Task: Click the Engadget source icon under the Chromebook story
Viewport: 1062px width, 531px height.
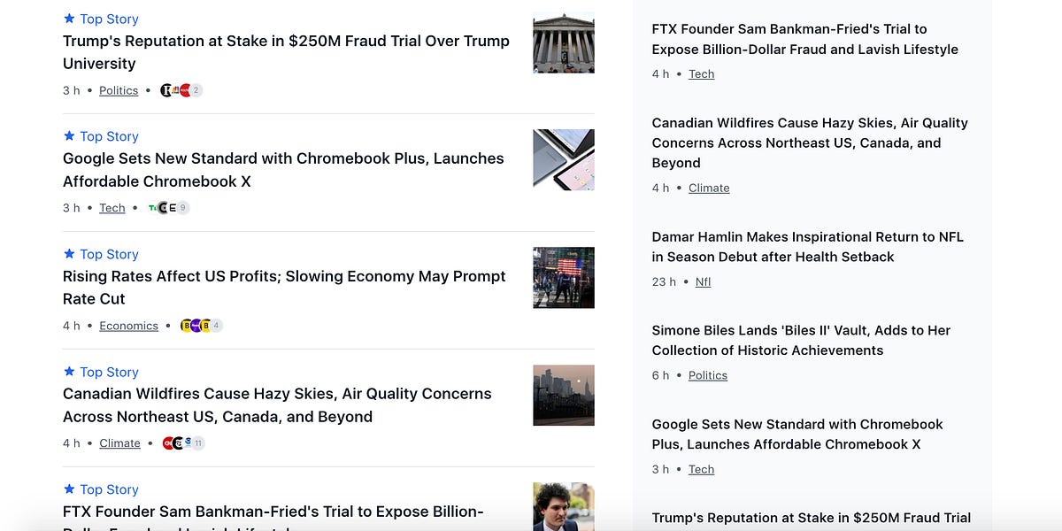Action: pos(173,207)
